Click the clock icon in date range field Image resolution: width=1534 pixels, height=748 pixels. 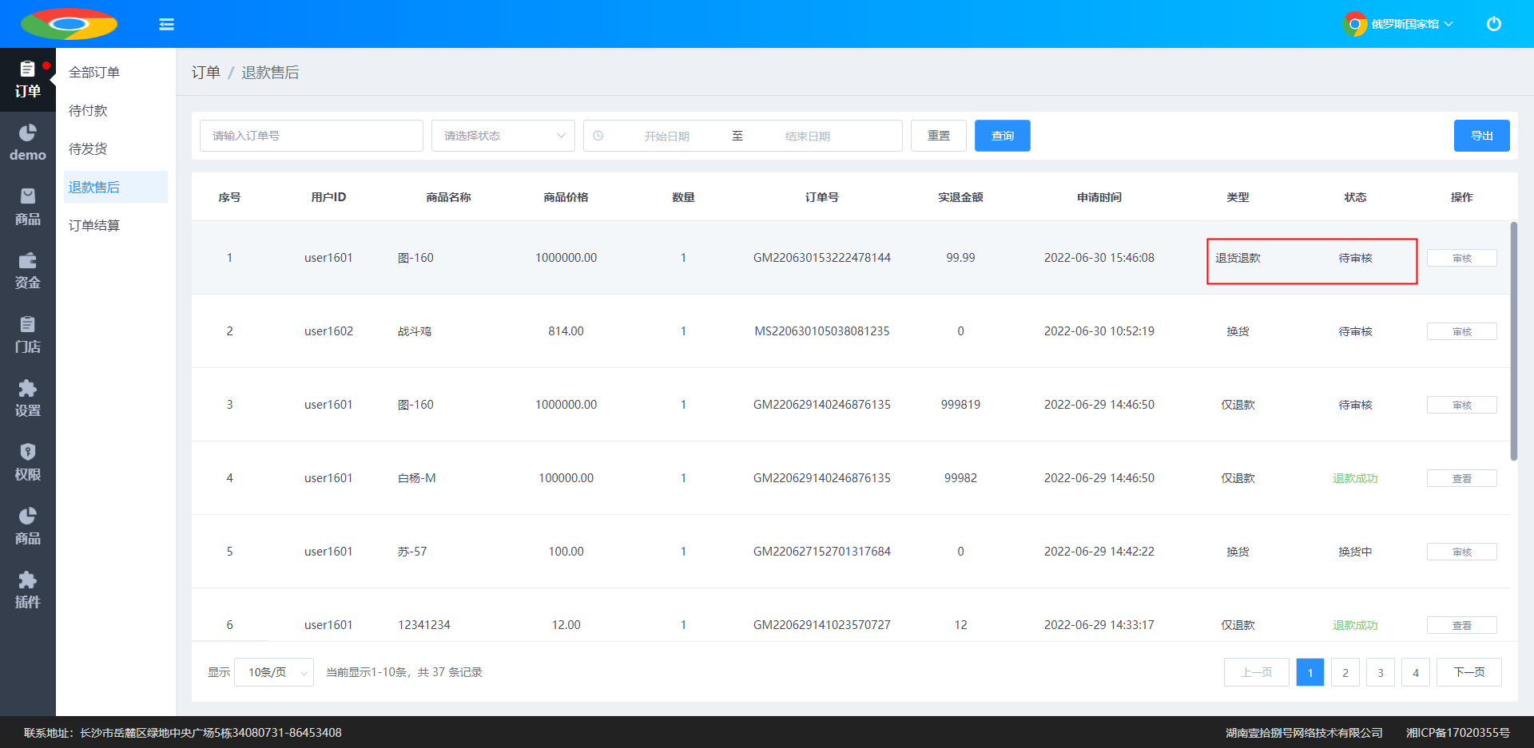coord(598,136)
